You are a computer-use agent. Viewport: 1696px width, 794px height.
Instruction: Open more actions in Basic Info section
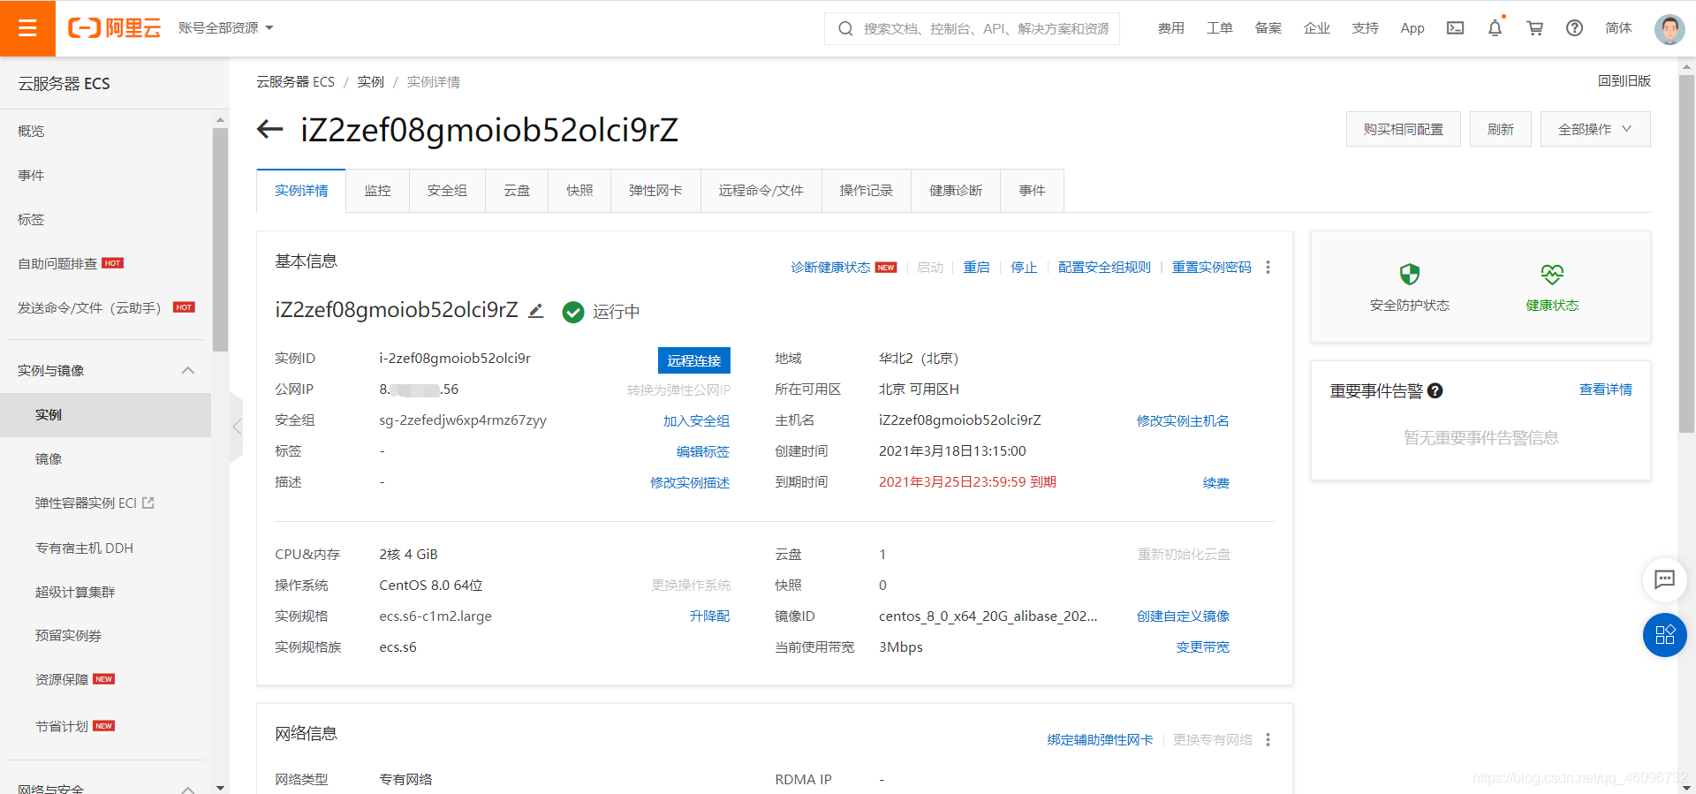point(1268,267)
